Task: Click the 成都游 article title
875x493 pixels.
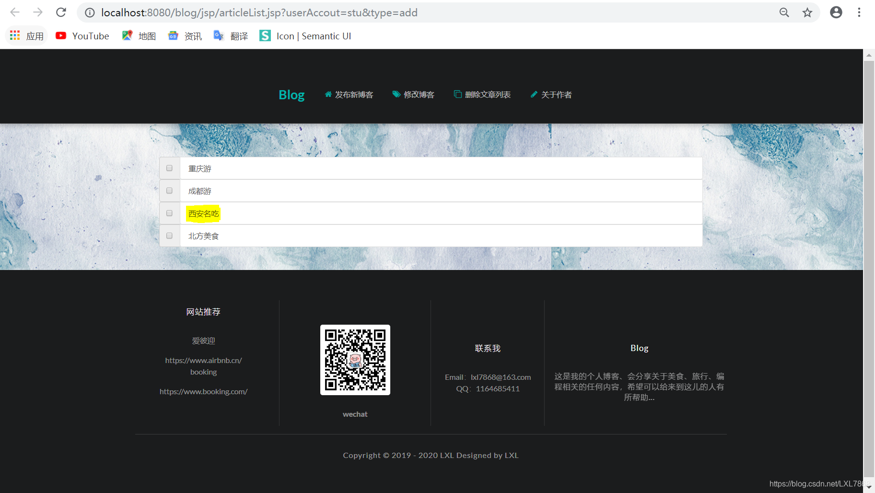Action: 199,191
